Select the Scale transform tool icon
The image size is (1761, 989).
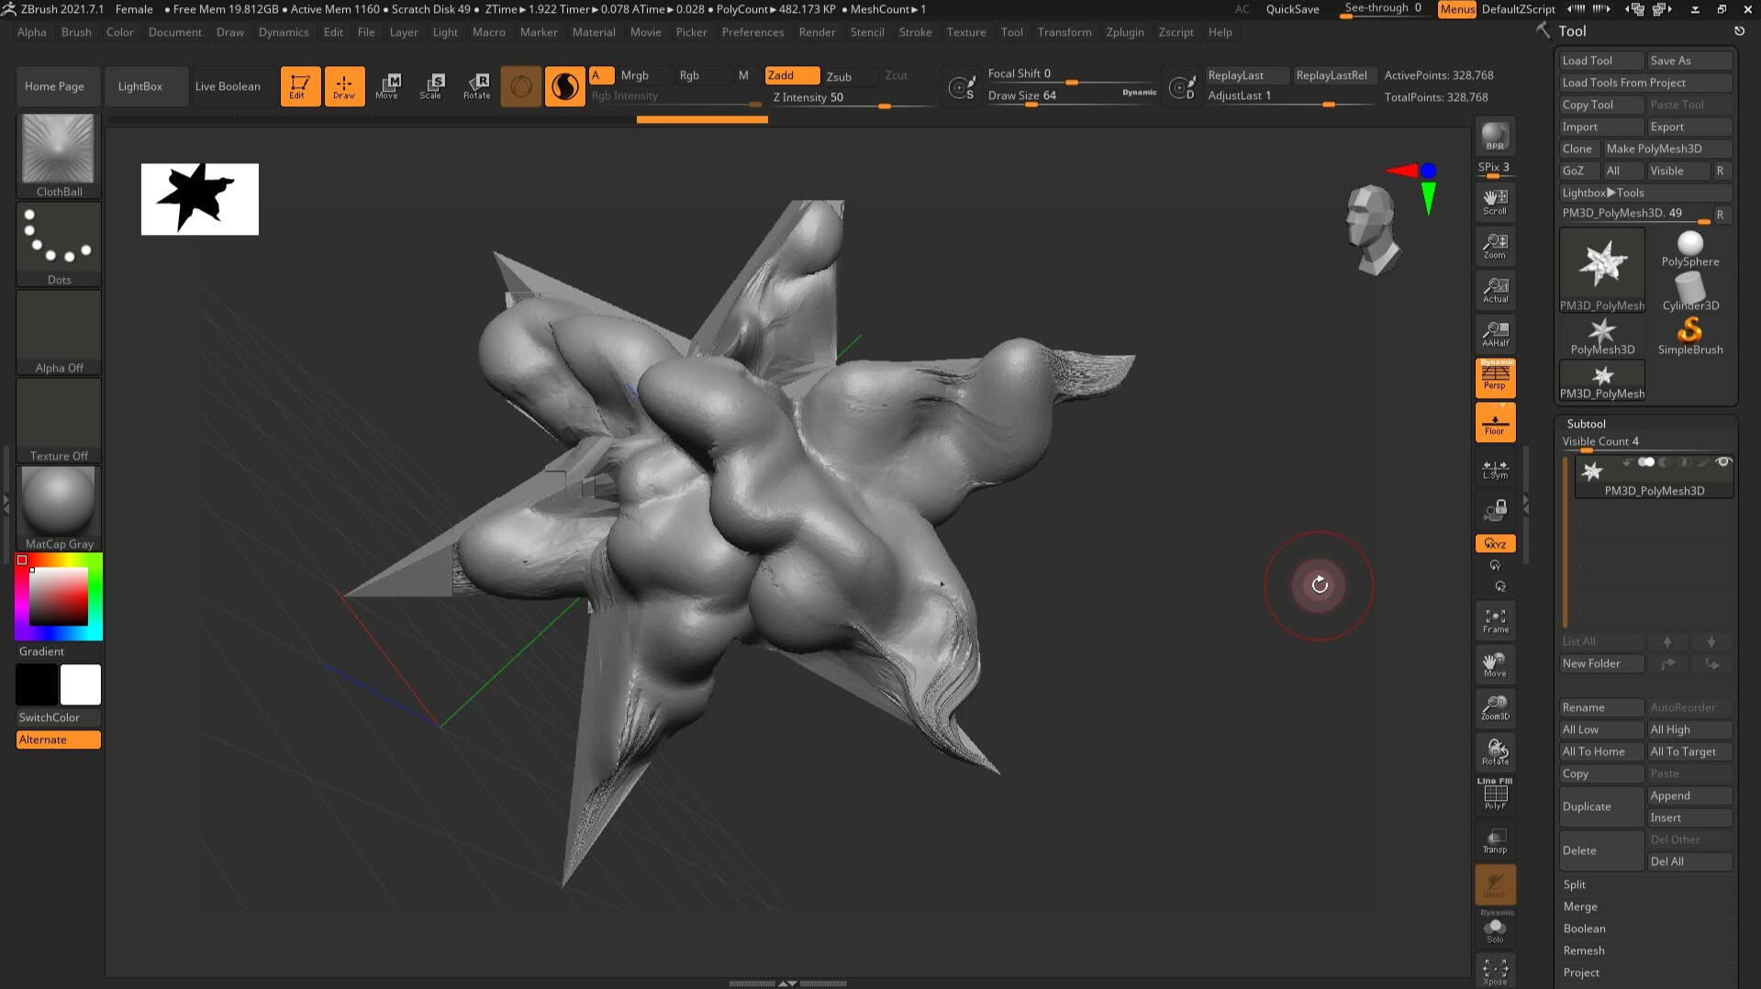tap(431, 86)
